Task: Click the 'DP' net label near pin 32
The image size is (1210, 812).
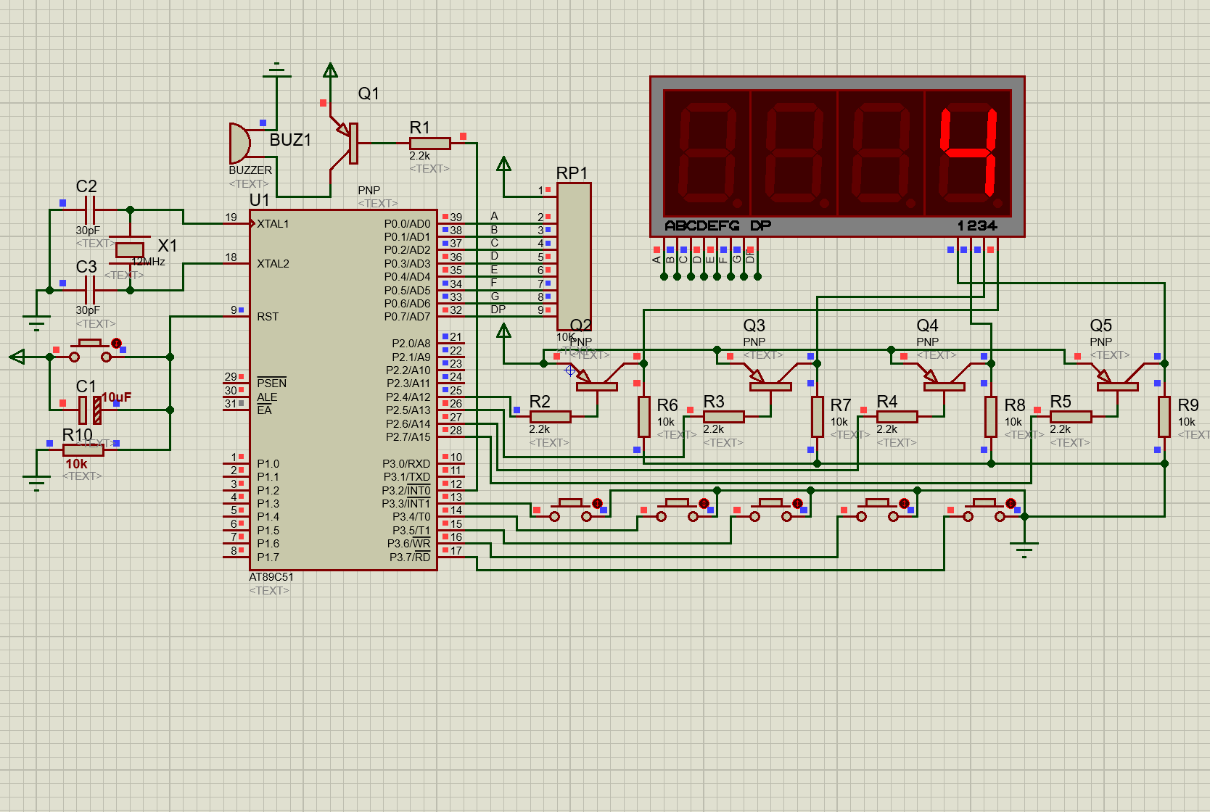Action: [x=498, y=310]
